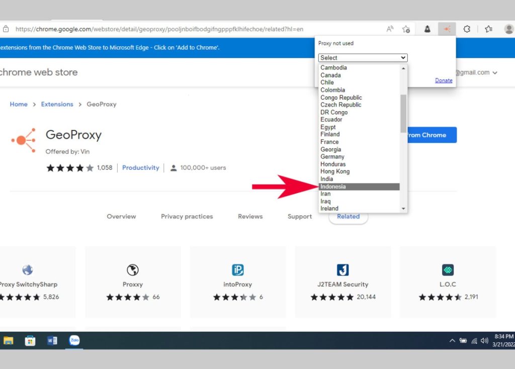Viewport: 515px width, 369px height.
Task: Choose India from the dropdown
Action: coord(359,179)
